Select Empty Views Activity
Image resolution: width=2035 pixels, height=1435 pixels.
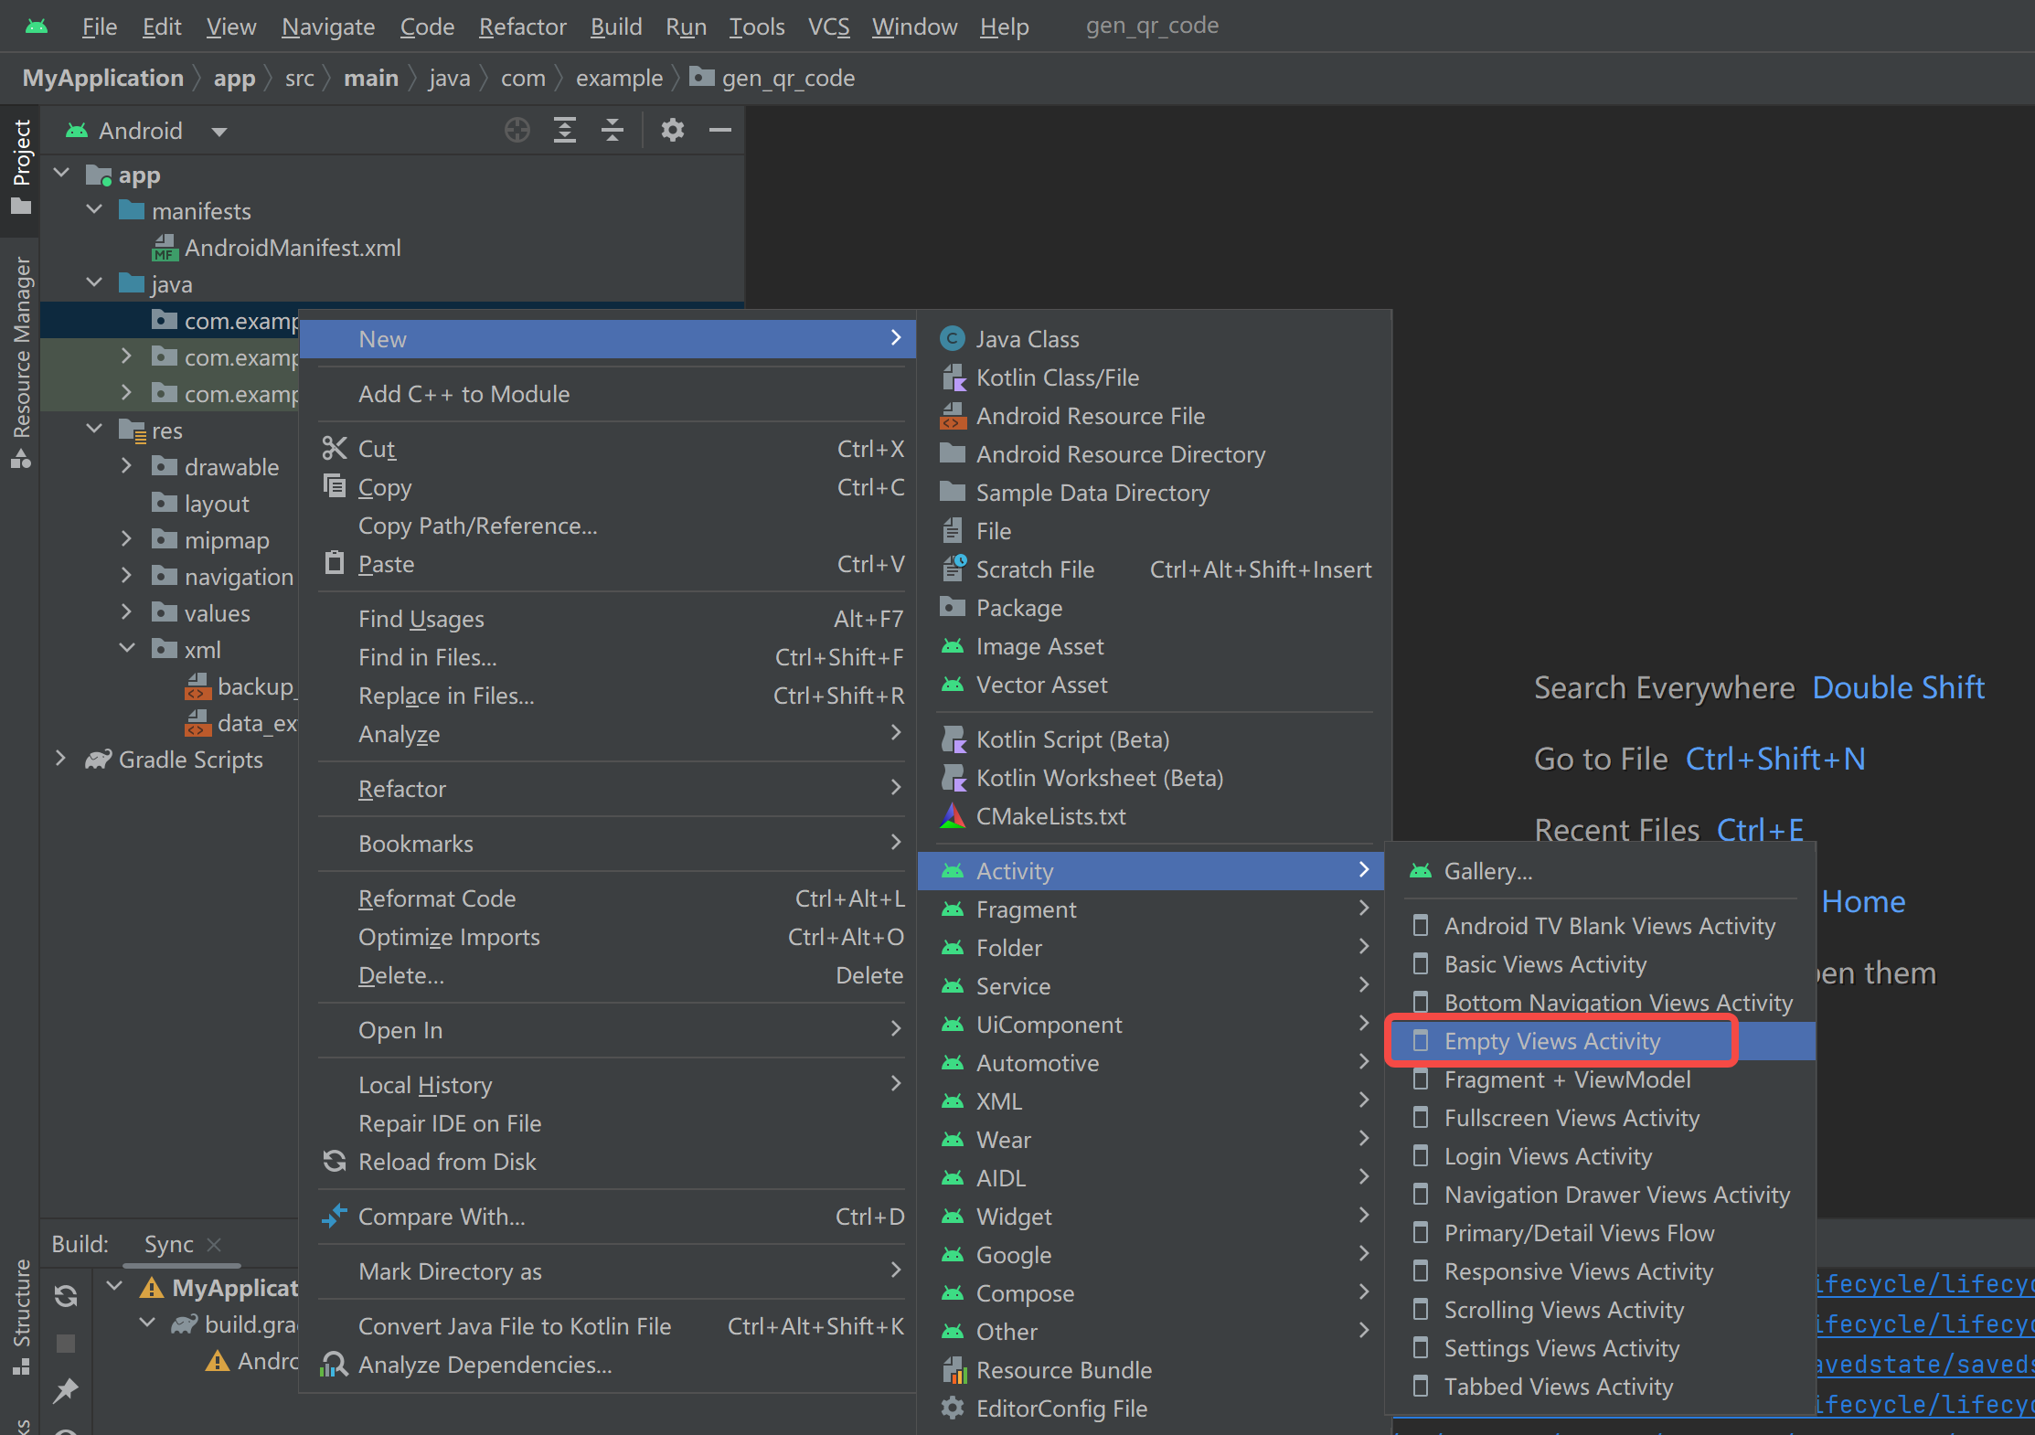[x=1600, y=1041]
